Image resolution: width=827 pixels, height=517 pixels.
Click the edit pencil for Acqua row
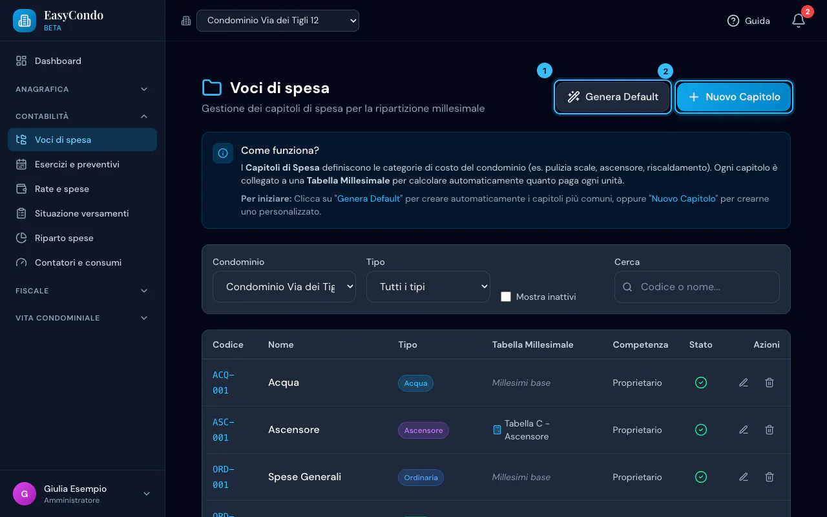click(744, 383)
